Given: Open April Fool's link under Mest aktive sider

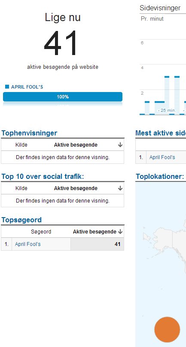Looking at the screenshot, I should (162, 157).
